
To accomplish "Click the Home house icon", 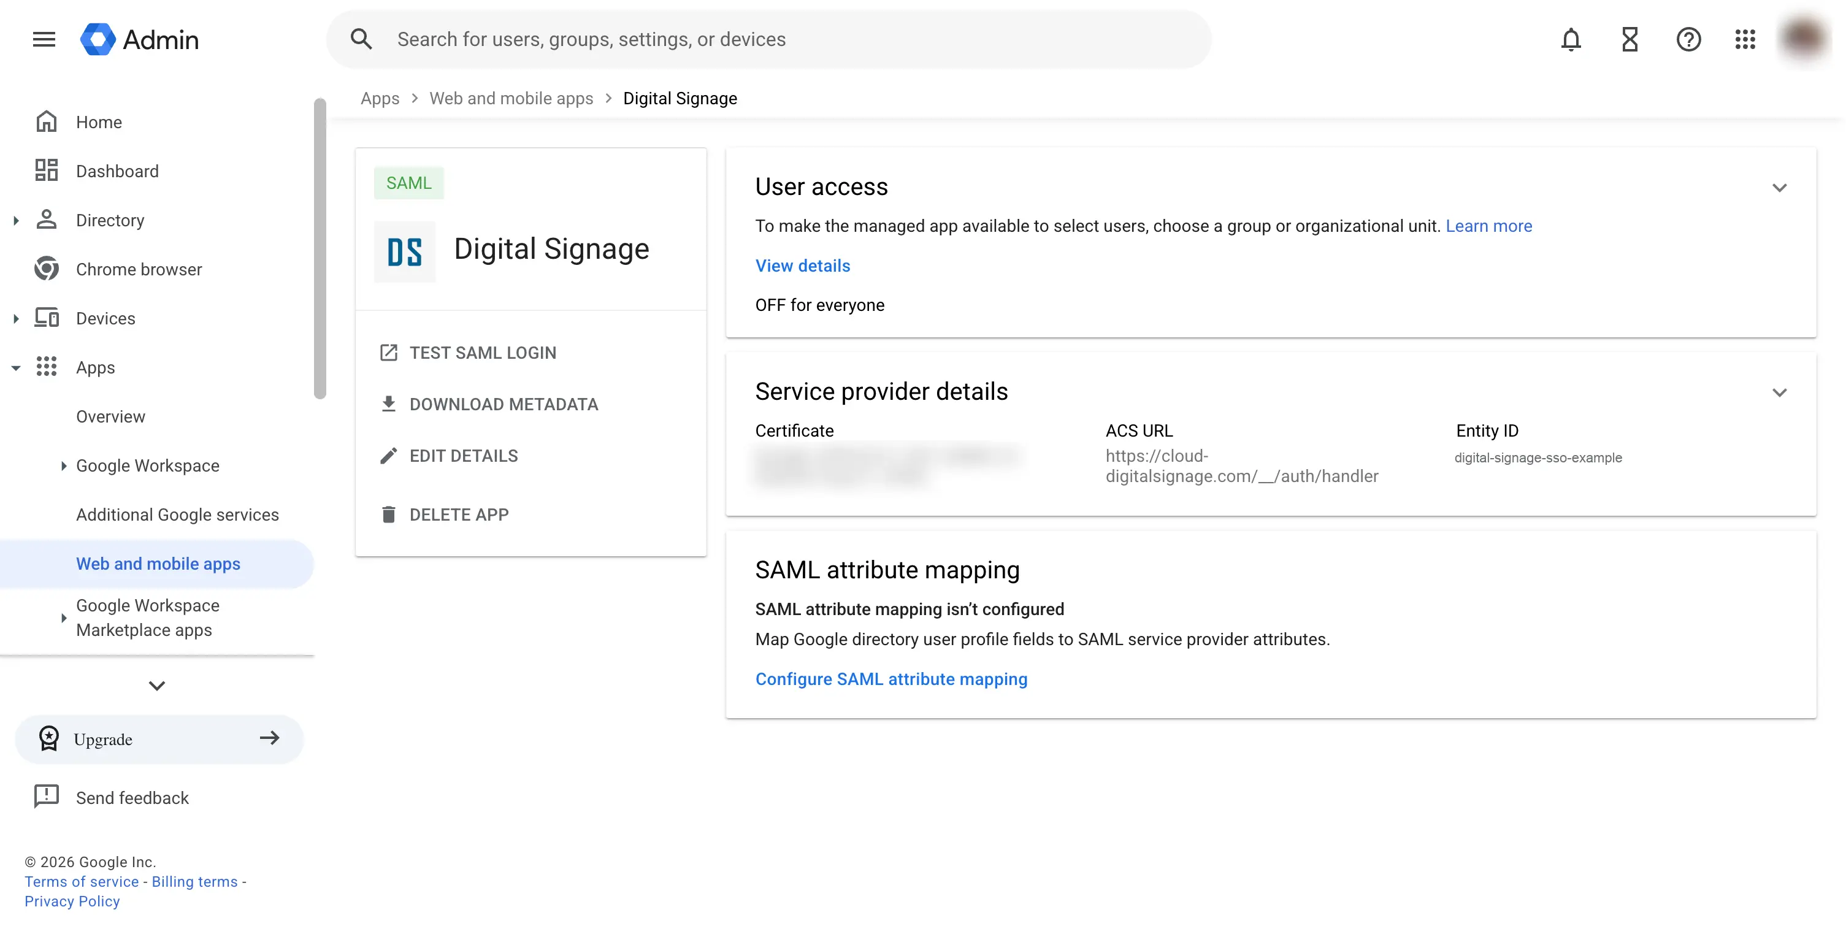I will pos(47,122).
